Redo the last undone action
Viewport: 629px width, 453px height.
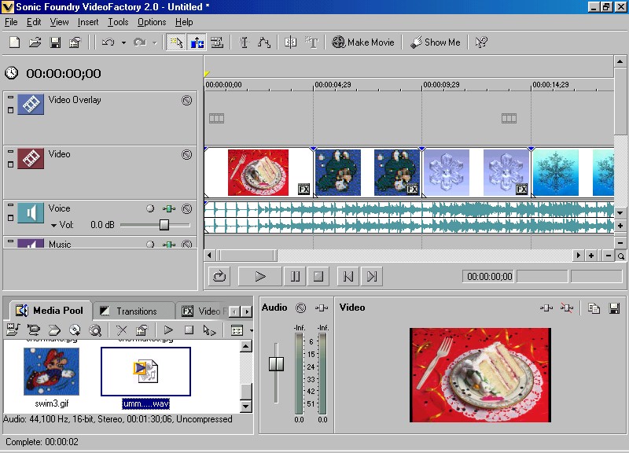tap(140, 42)
